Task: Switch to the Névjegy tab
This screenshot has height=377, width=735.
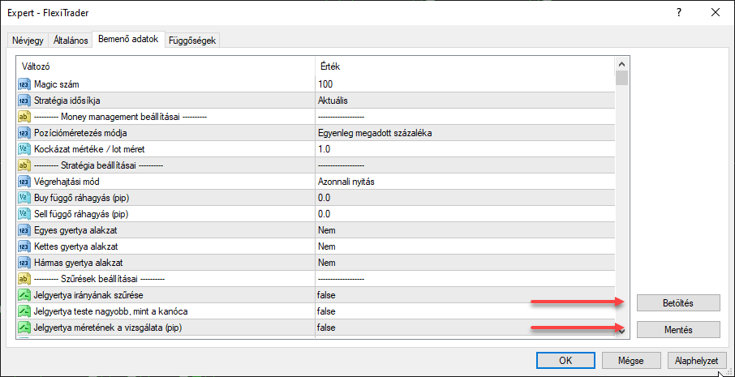Action: (28, 41)
